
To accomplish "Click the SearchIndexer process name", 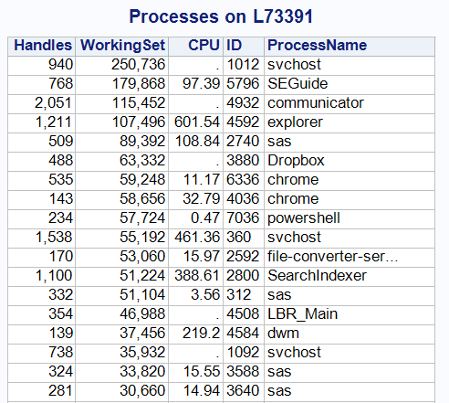I will 317,276.
